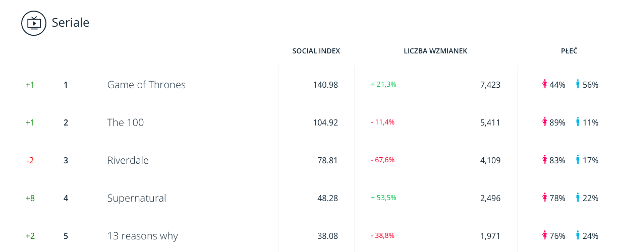This screenshot has width=623, height=252.
Task: Click the male icon in Riverdale row
Action: [x=578, y=160]
